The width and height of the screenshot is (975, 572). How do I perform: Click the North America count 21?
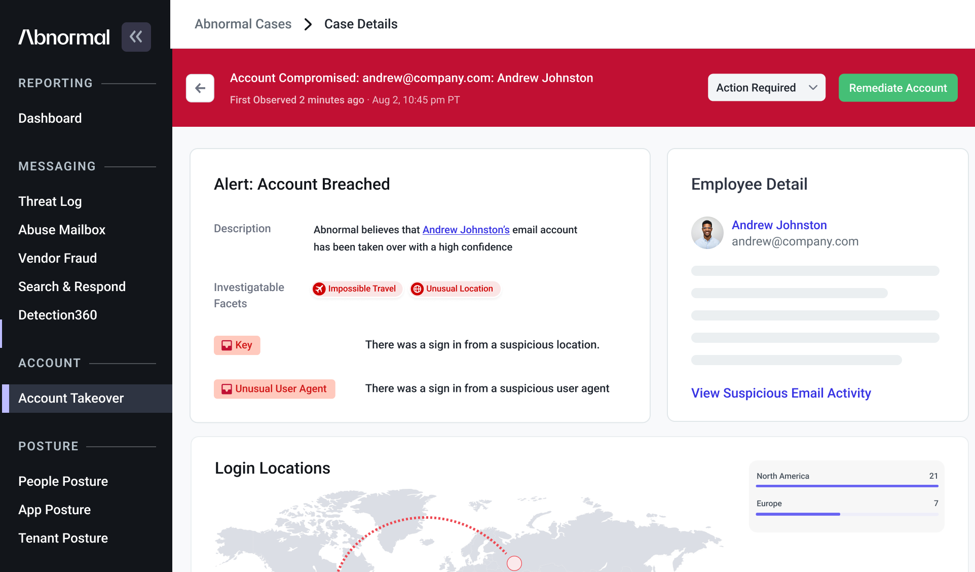coord(933,476)
